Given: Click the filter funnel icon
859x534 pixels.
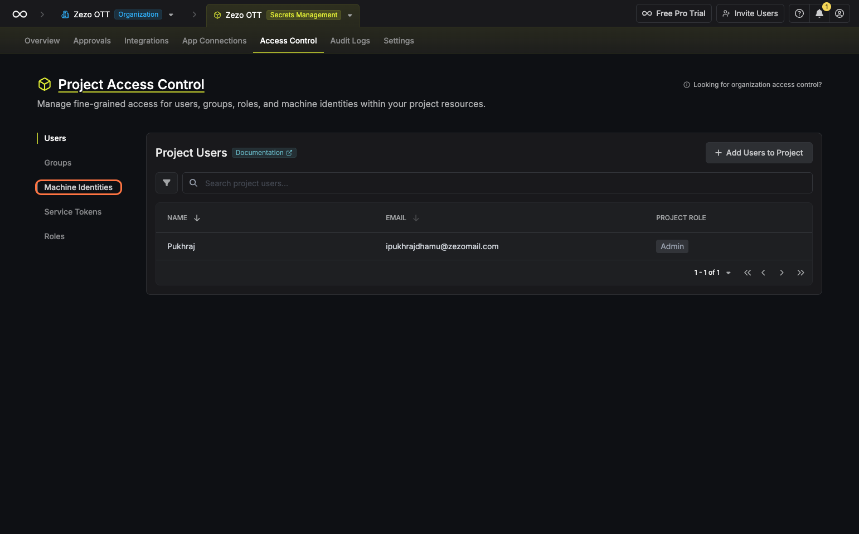Looking at the screenshot, I should click(x=166, y=183).
